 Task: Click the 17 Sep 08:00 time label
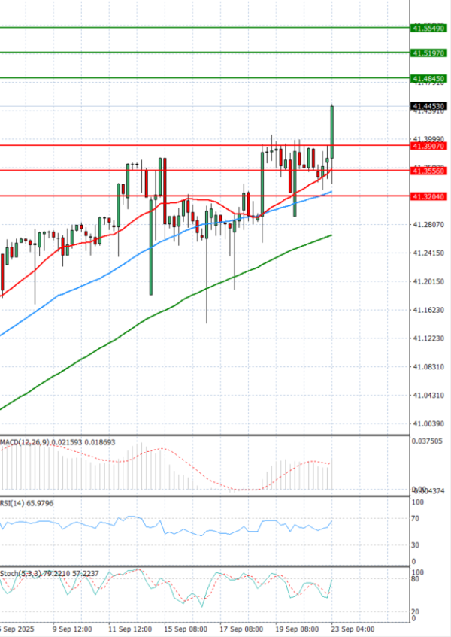click(x=241, y=629)
